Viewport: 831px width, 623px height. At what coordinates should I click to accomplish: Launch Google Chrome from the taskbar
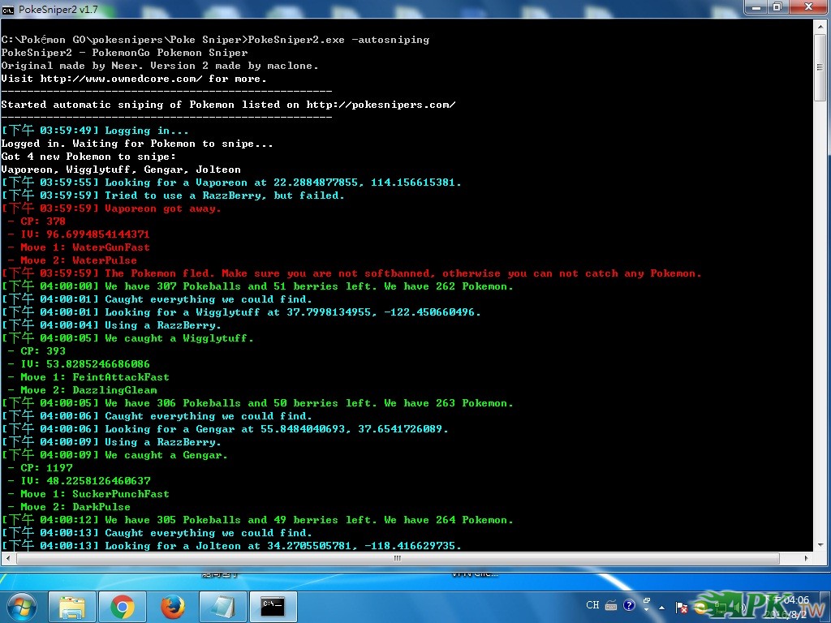click(x=123, y=606)
